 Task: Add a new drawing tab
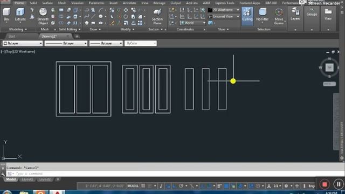[77, 36]
